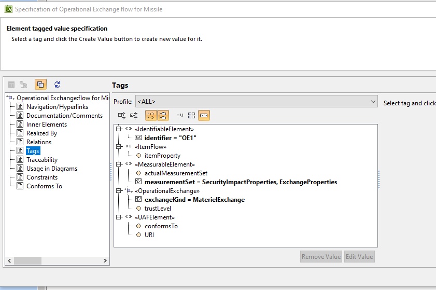Click the collapse all tags icon
Viewport: 436px width, 290px height.
tap(134, 116)
